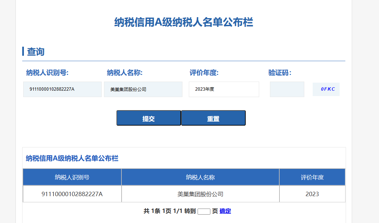Refresh the 0FKC captcha image
379x223 pixels.
(326, 89)
